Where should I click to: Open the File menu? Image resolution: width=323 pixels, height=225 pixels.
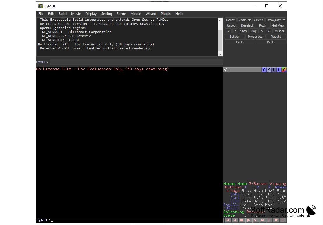[41, 14]
